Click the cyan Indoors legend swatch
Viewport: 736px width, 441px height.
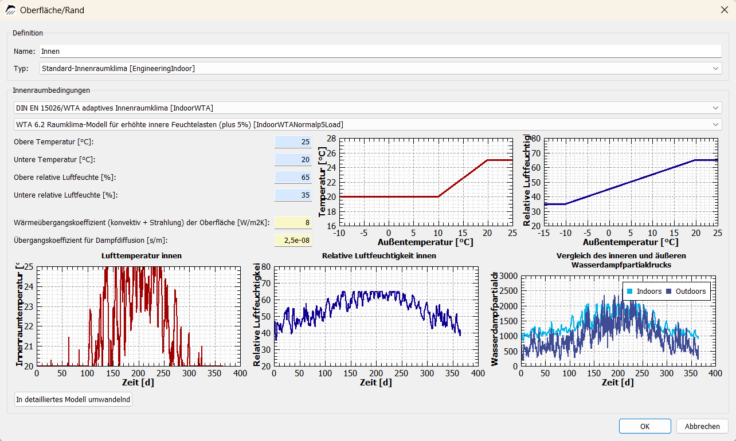(630, 292)
